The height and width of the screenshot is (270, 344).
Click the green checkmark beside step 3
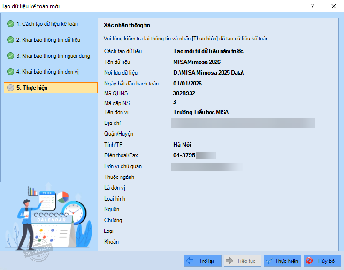[10, 56]
